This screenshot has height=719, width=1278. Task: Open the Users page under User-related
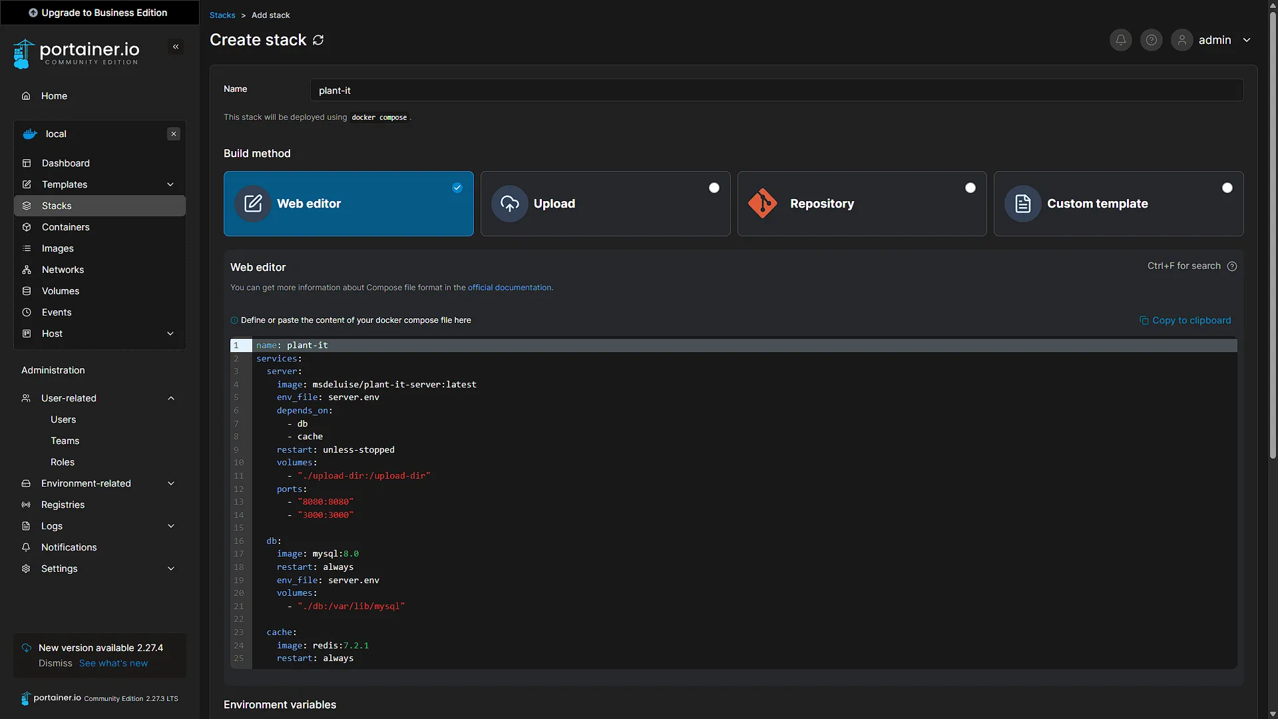click(63, 419)
